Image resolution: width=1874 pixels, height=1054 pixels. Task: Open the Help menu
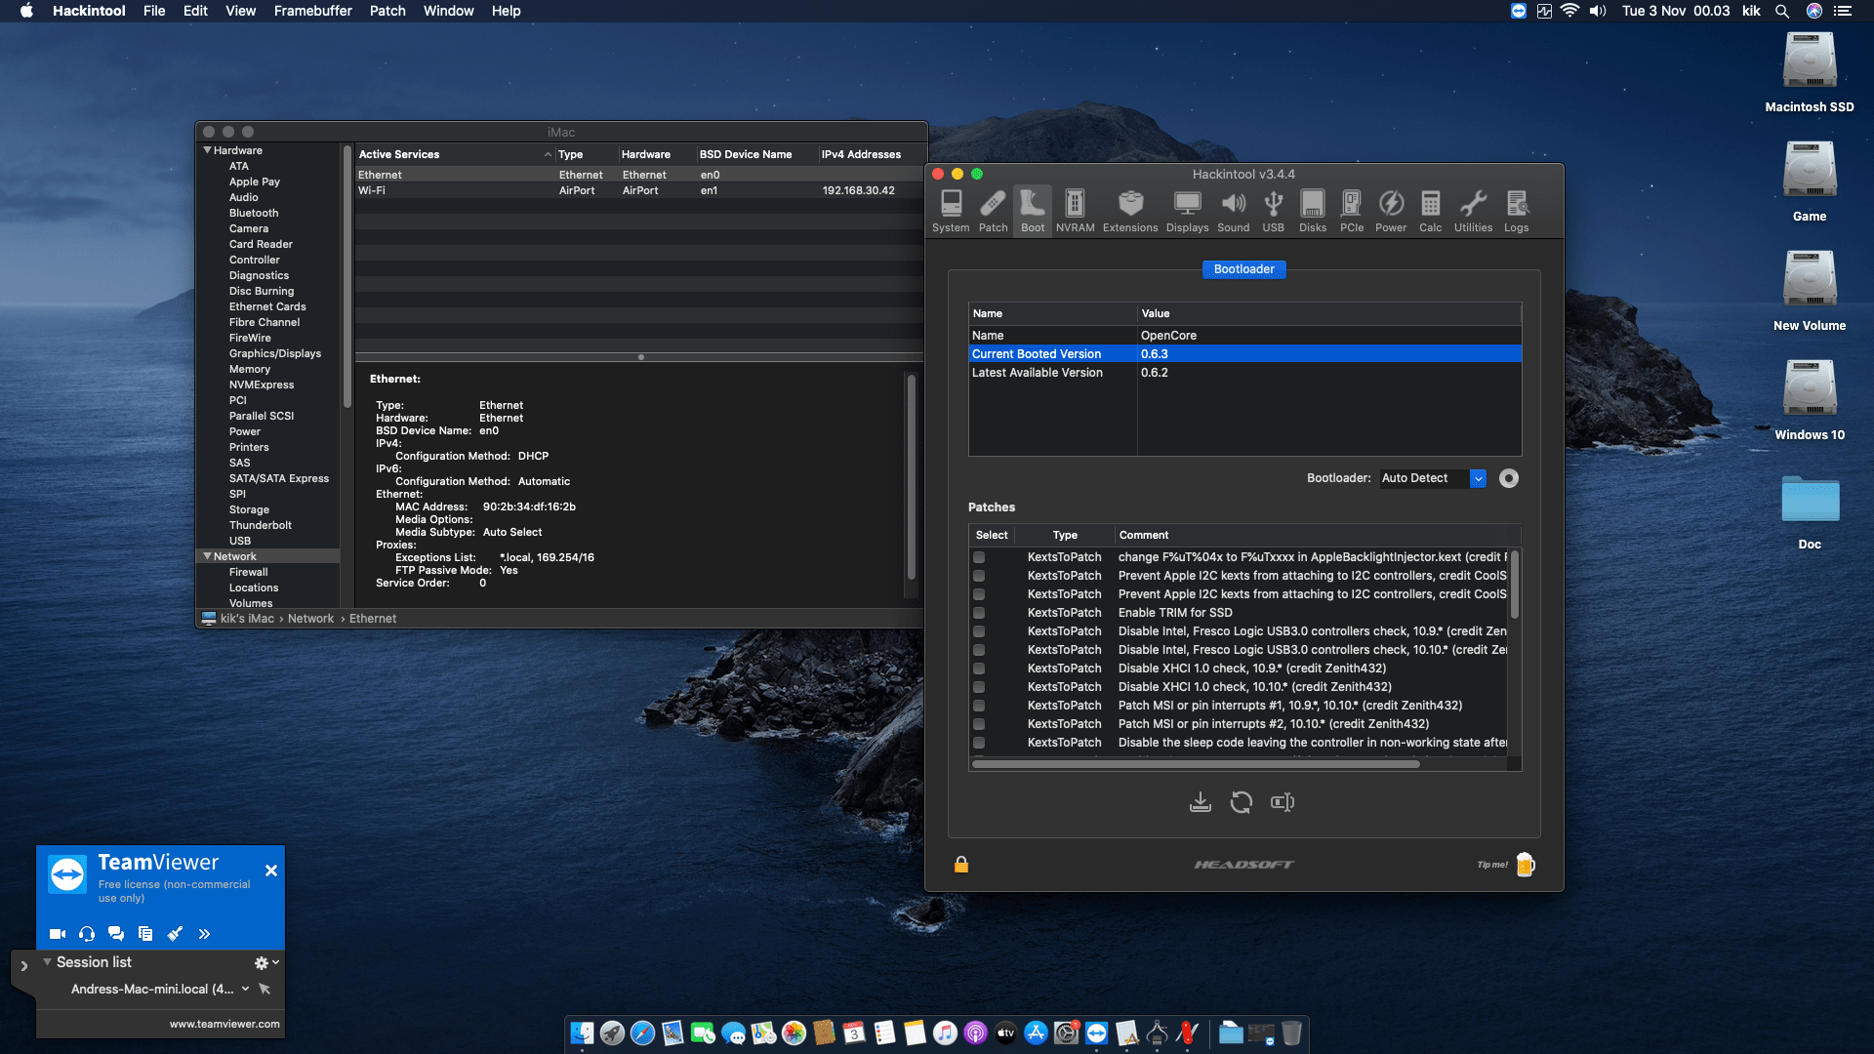point(506,11)
